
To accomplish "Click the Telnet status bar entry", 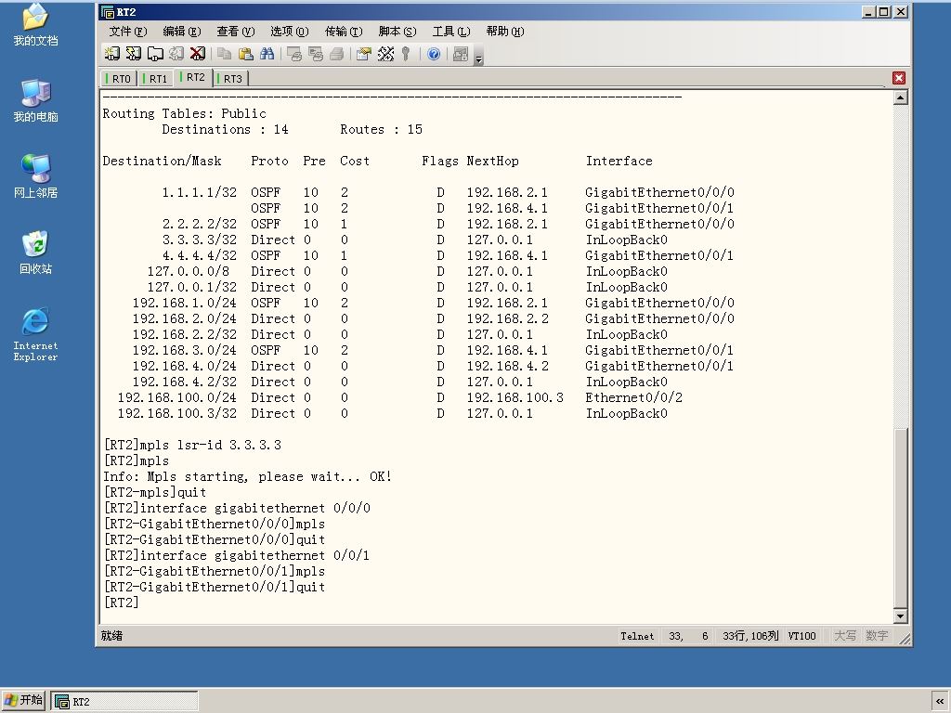I will (x=637, y=636).
